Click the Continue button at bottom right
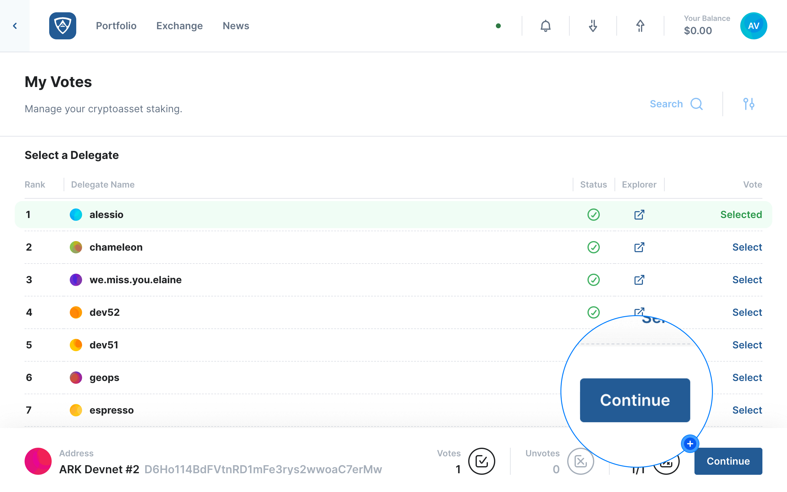This screenshot has width=787, height=492. pyautogui.click(x=728, y=461)
